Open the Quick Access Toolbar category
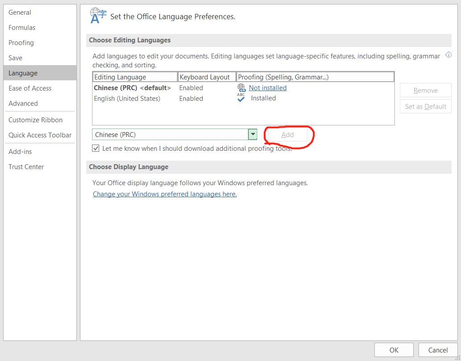This screenshot has height=361, width=461. pyautogui.click(x=40, y=135)
